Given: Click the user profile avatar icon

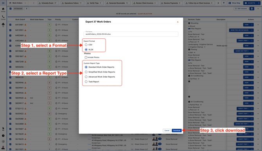Looking at the screenshot, I should (3, 147).
